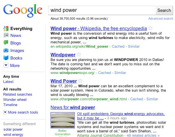Open 48 related articles link
The image size is (175, 137).
(143, 135)
